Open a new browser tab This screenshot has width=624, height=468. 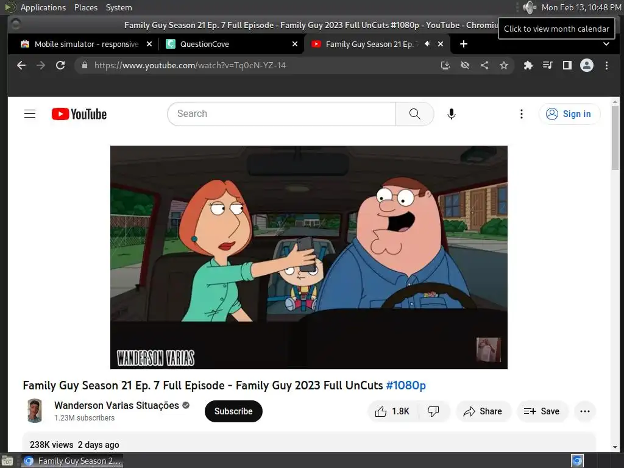[x=464, y=44]
